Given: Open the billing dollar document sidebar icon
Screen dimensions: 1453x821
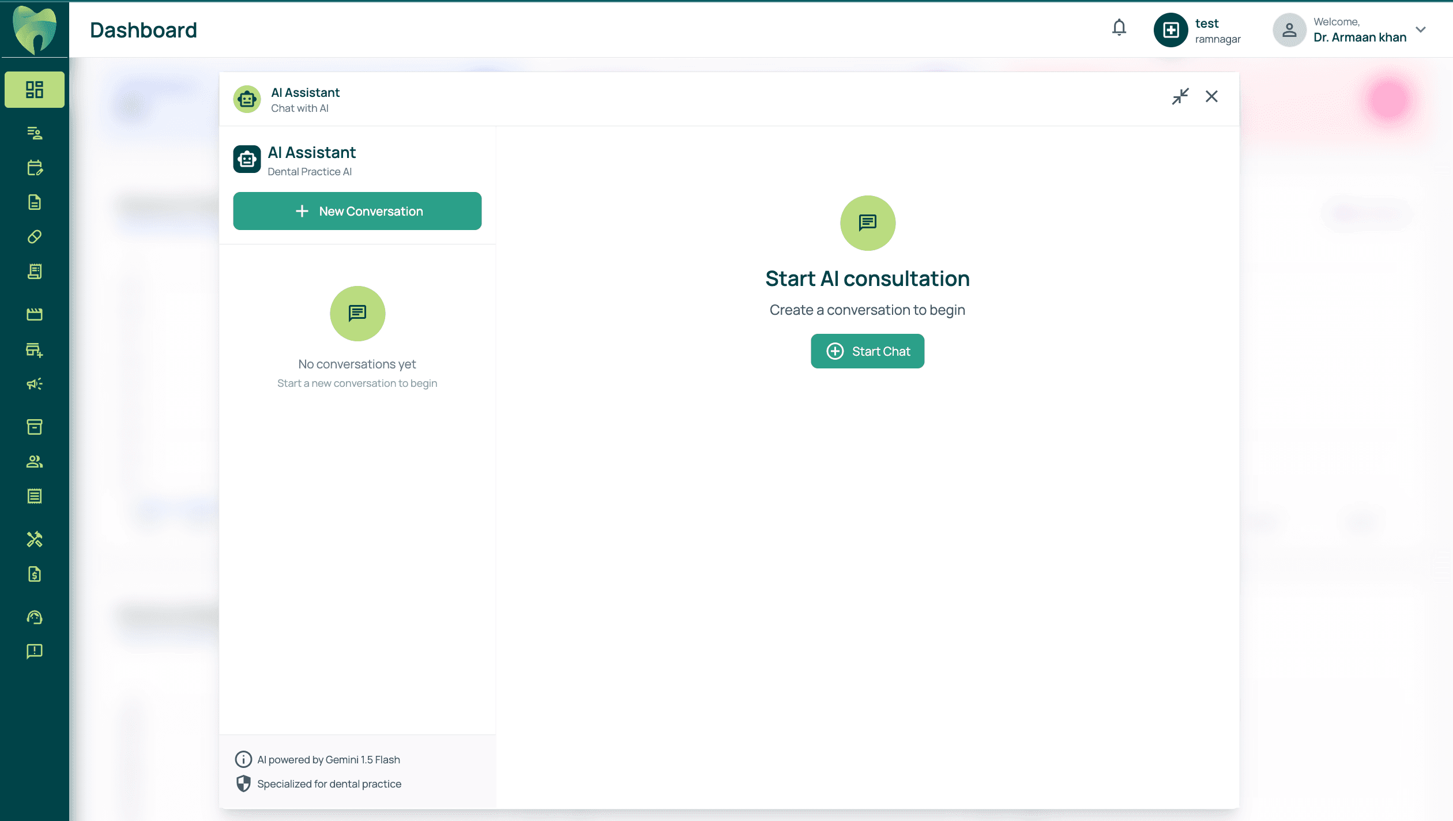Looking at the screenshot, I should point(35,574).
